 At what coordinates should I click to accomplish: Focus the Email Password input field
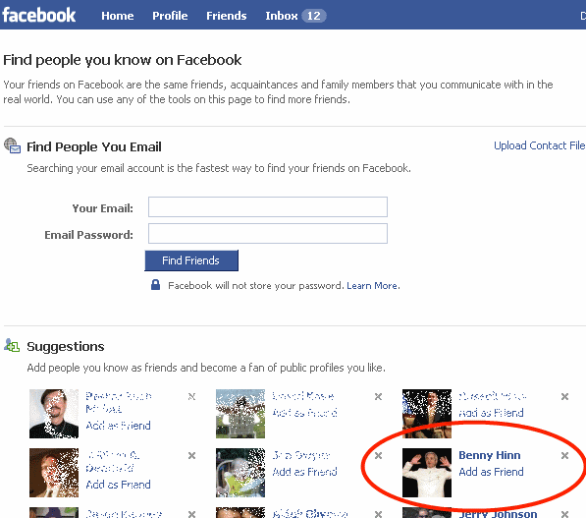[268, 234]
